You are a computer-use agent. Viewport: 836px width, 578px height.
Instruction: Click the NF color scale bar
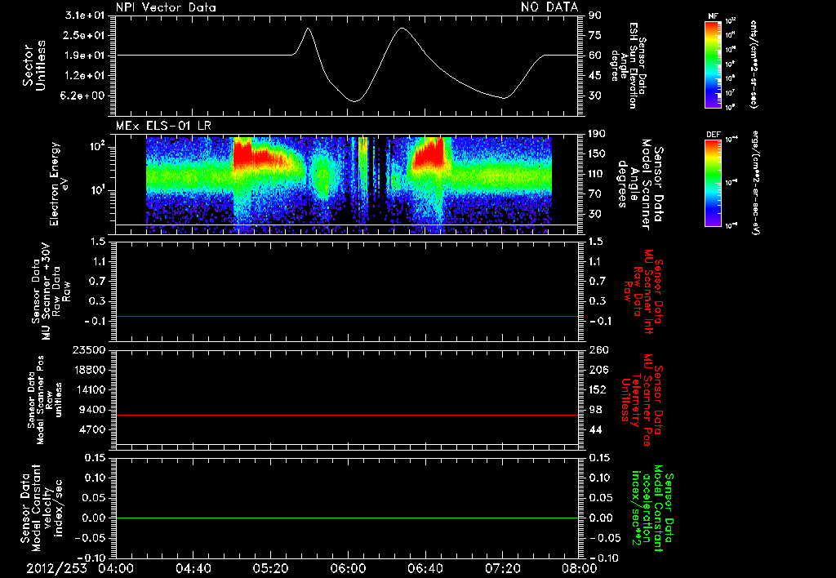(x=714, y=64)
